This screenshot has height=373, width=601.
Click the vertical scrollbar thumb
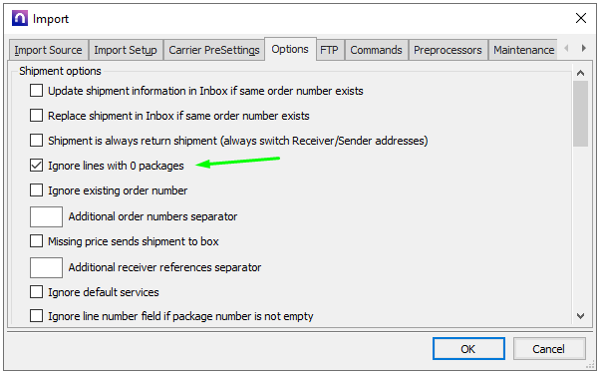point(581,114)
